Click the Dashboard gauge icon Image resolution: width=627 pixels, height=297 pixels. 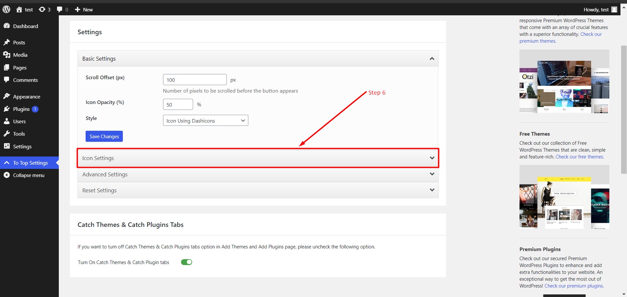tap(7, 26)
